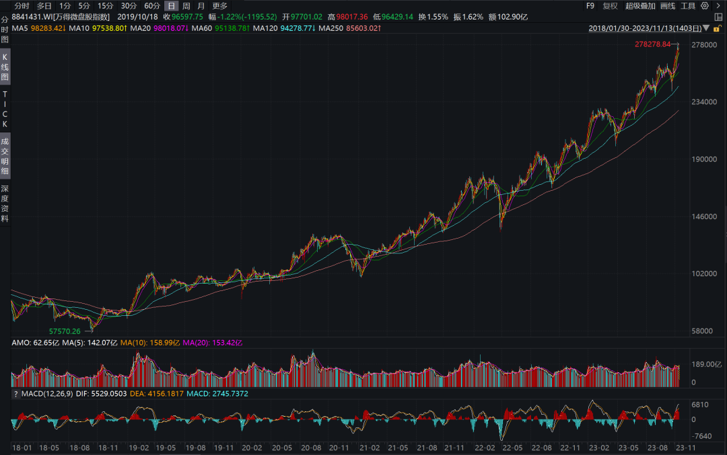The height and width of the screenshot is (455, 727).
Task: Open the 分时图 sidebar tab
Action: point(5,30)
